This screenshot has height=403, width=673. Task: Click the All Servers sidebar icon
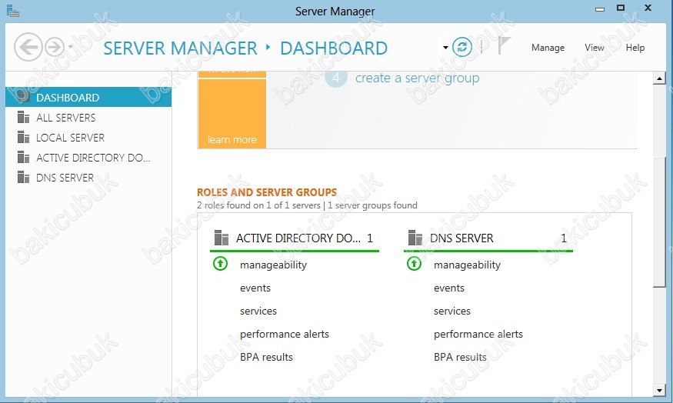(x=22, y=118)
